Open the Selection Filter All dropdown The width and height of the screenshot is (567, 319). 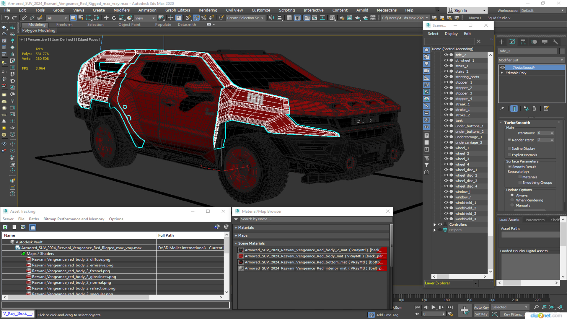57,18
